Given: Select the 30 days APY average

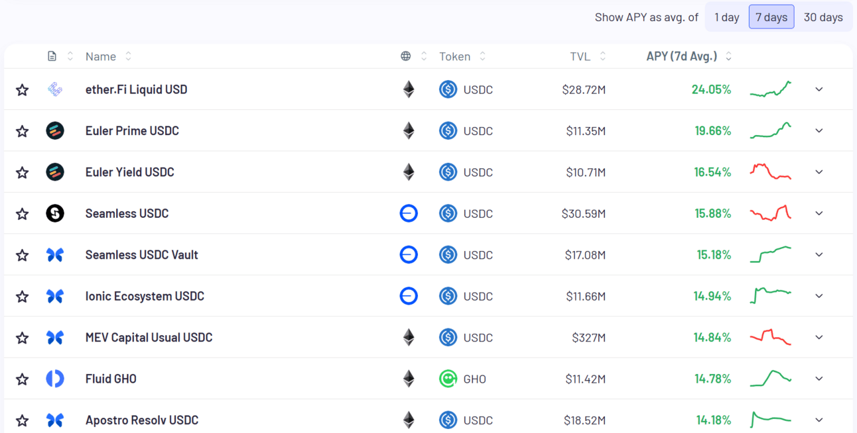Looking at the screenshot, I should click(x=823, y=17).
